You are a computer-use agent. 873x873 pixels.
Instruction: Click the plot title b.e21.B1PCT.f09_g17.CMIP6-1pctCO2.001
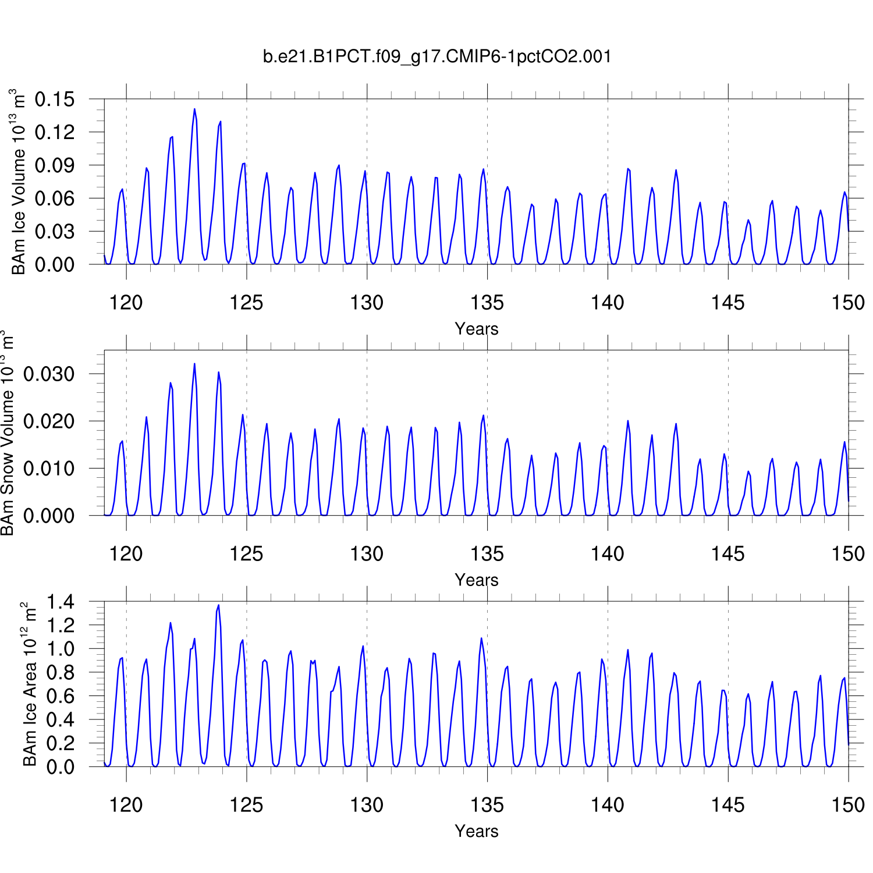pyautogui.click(x=437, y=56)
